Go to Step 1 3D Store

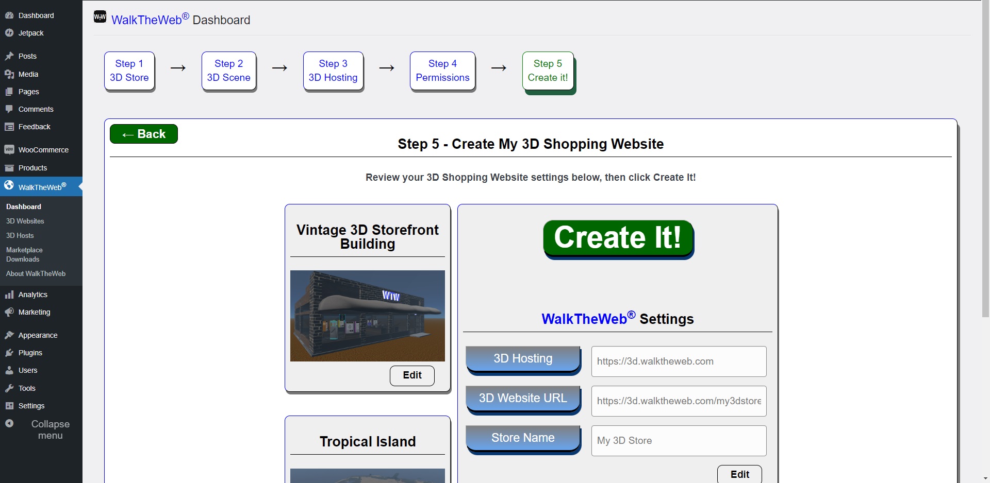coord(129,71)
